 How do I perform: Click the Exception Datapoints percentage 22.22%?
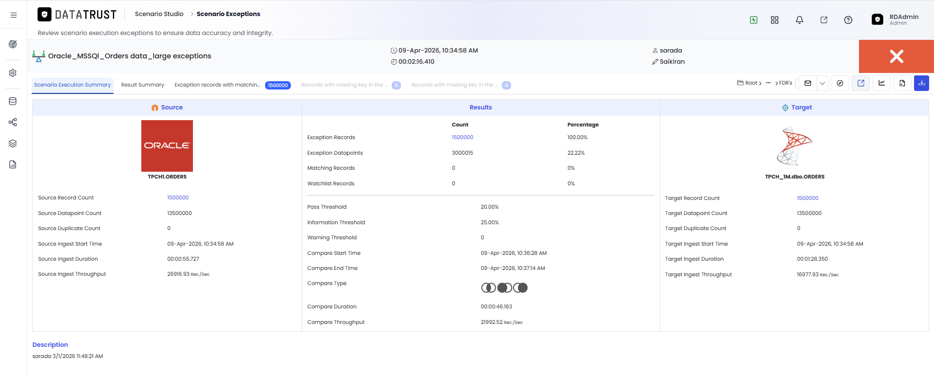click(x=576, y=153)
